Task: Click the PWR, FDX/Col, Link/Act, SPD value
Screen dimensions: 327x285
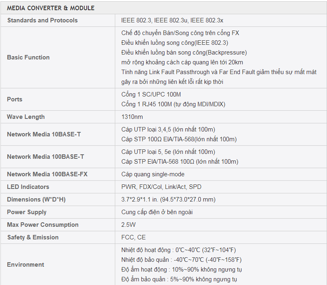Action: pyautogui.click(x=161, y=187)
